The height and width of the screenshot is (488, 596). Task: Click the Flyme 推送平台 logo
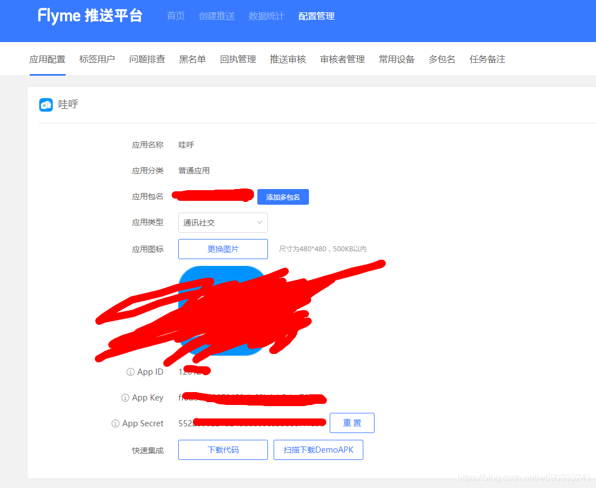point(90,16)
